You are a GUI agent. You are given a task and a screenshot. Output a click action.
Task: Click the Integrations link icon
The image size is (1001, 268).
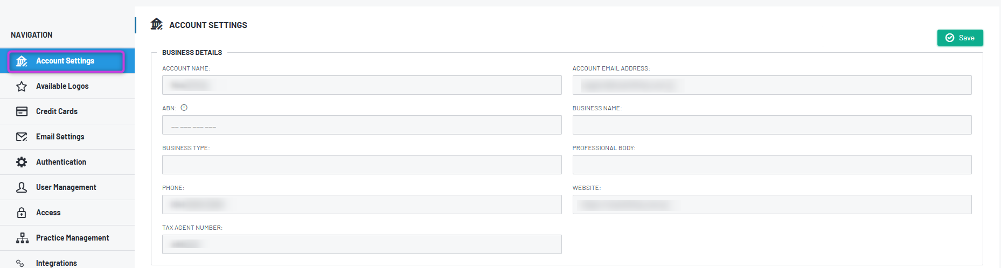[x=20, y=263]
